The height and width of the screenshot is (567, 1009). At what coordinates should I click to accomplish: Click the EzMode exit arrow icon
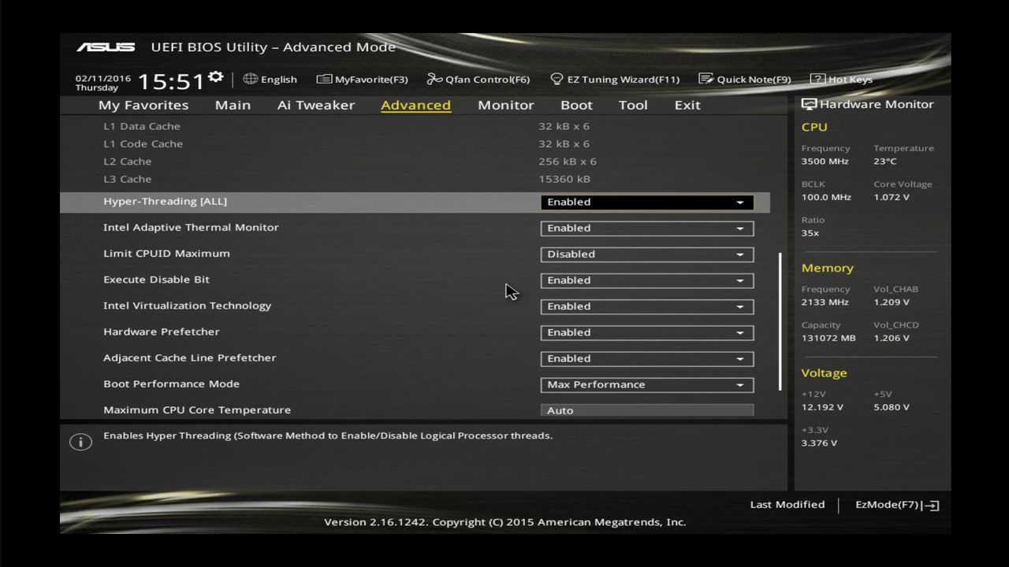[931, 506]
